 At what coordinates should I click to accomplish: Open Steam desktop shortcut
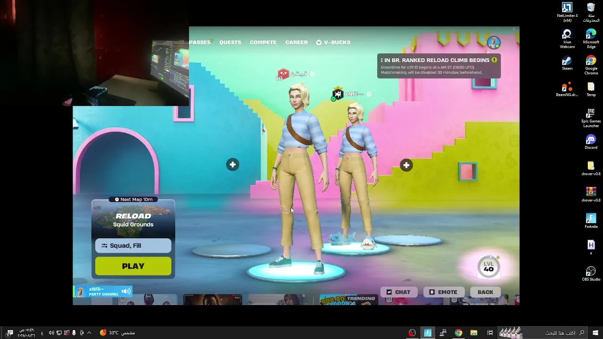(567, 63)
